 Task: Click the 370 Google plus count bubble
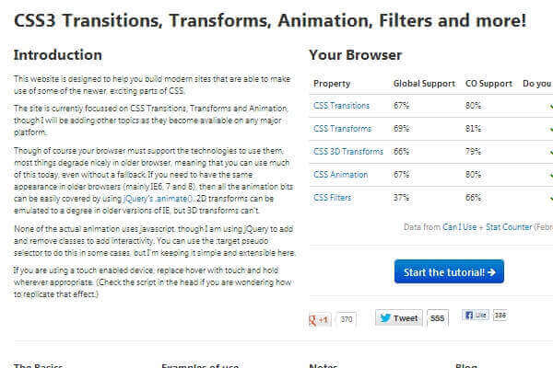click(347, 318)
